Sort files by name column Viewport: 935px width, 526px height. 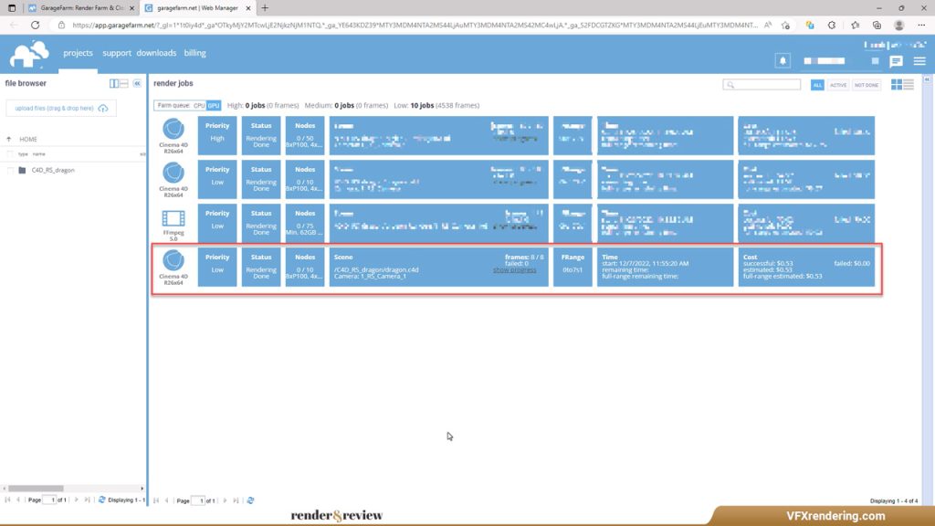[38, 153]
